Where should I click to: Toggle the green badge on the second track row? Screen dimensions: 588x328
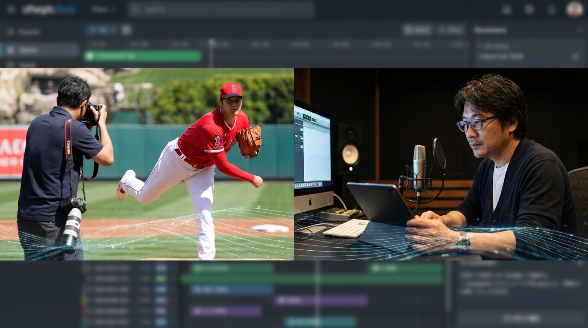pyautogui.click(x=161, y=279)
